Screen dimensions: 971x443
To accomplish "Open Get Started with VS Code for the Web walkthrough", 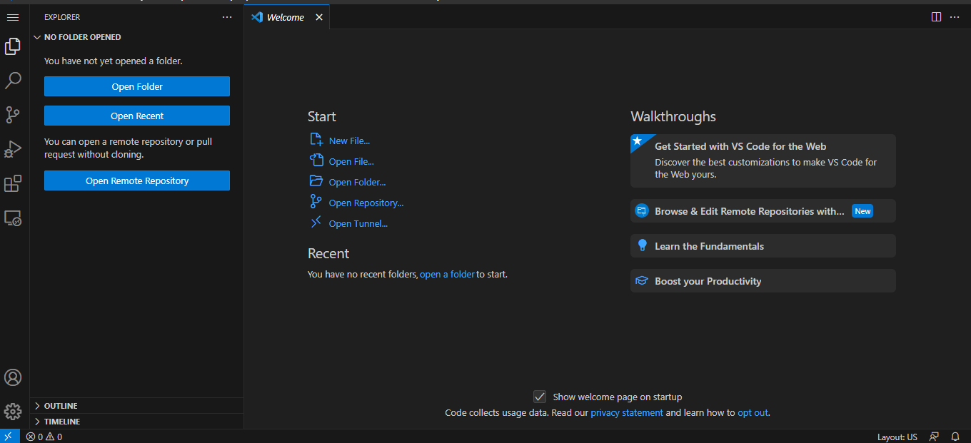I will click(x=763, y=161).
